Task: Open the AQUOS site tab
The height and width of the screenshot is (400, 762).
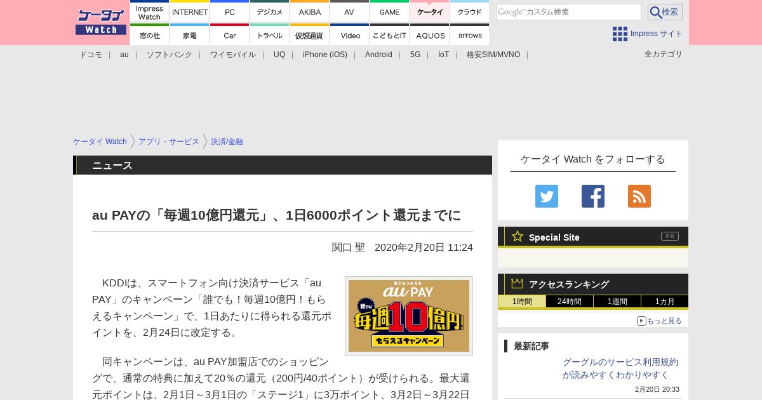Action: pyautogui.click(x=430, y=34)
